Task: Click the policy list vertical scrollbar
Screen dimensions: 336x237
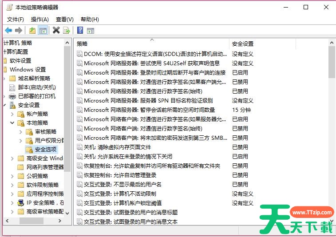Action: pos(332,133)
